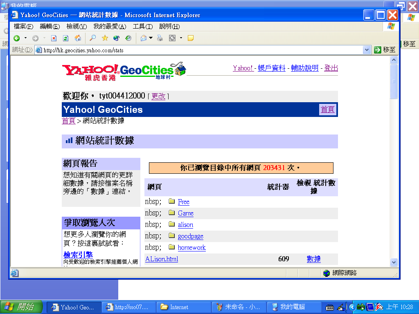Open the Back button history dropdown arrow
The width and height of the screenshot is (419, 314).
(25, 38)
